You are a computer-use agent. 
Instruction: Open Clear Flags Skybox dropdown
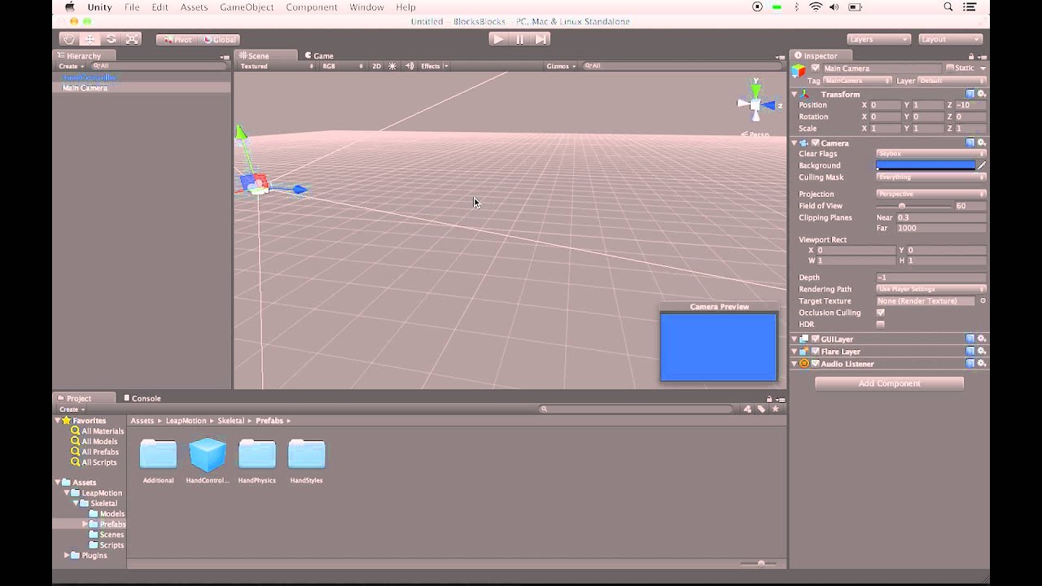(930, 153)
